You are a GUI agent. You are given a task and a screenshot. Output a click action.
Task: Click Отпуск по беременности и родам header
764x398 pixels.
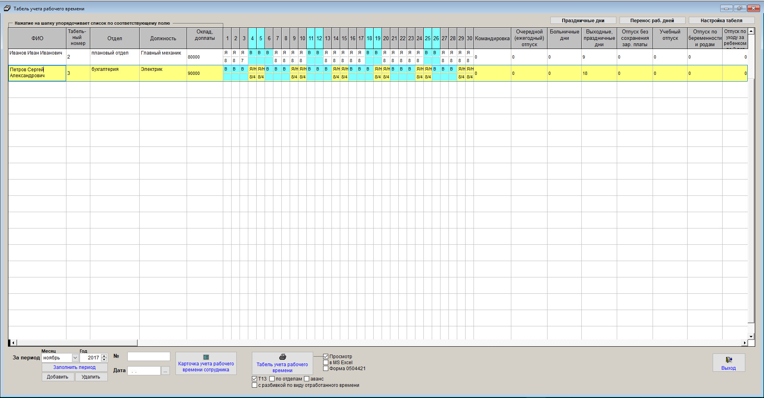click(x=705, y=38)
